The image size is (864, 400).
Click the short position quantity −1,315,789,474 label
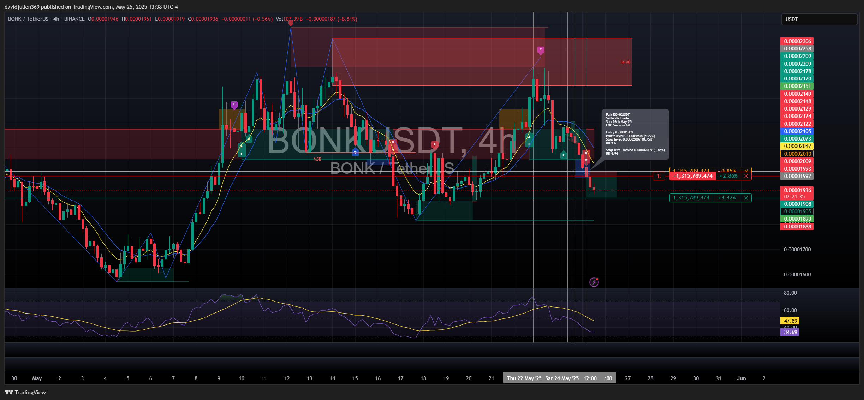pos(693,176)
